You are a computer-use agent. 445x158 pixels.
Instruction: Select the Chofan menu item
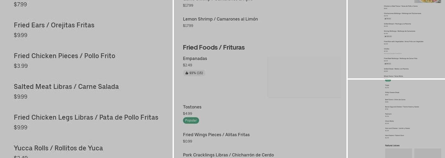coord(387,49)
